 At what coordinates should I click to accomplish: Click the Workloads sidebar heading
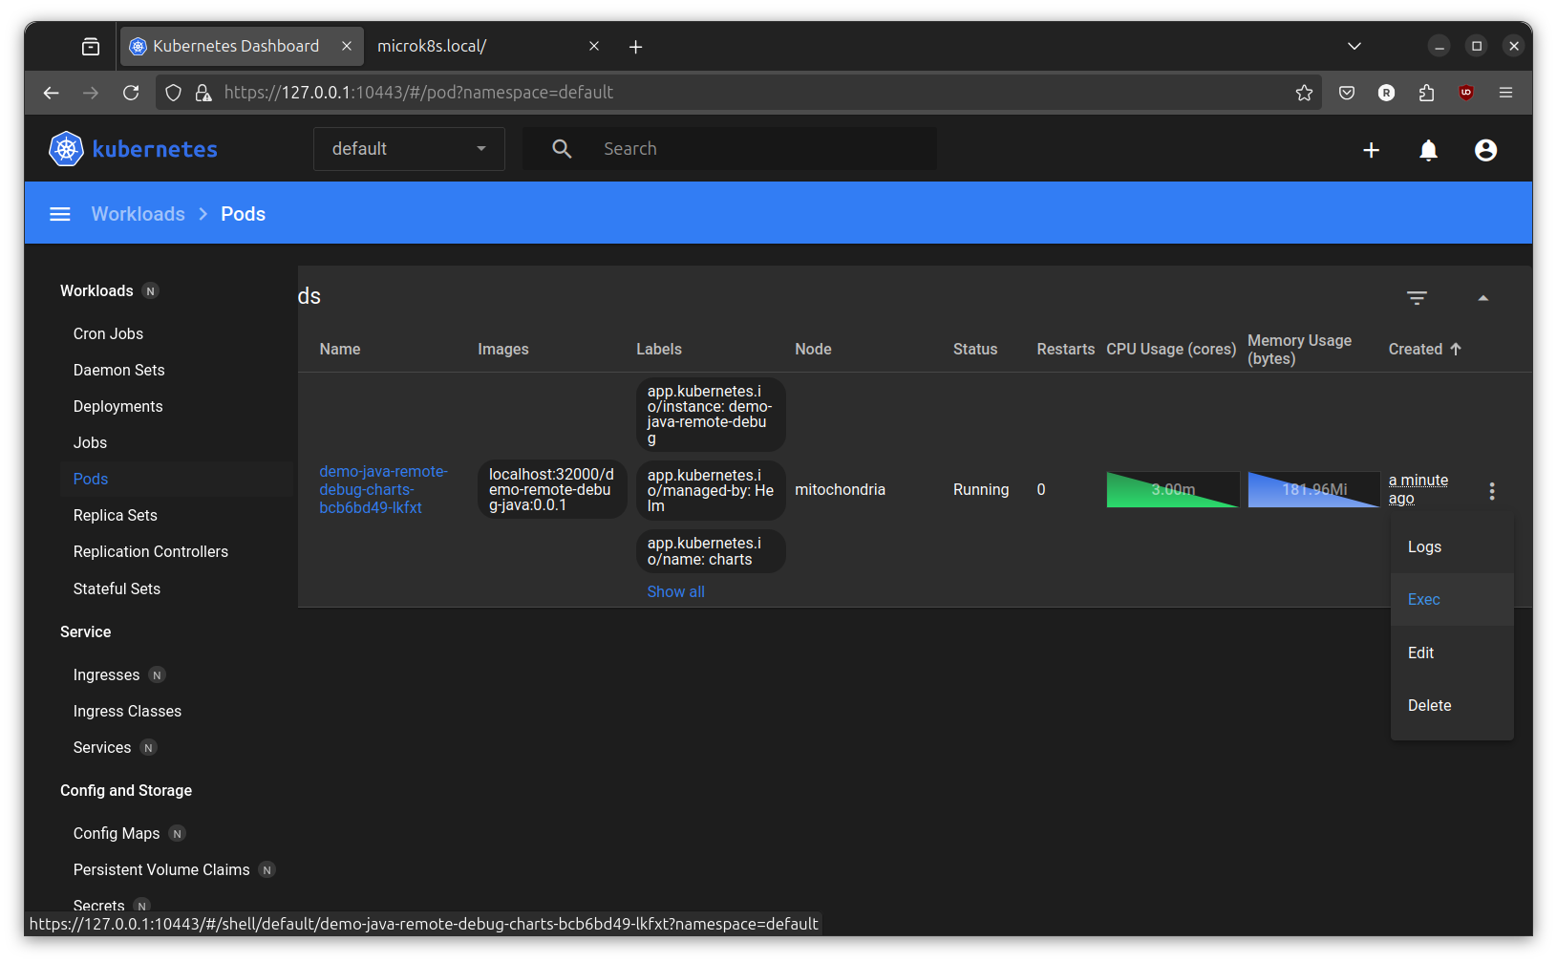(x=96, y=291)
